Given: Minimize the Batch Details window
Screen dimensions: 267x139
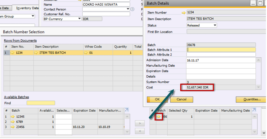Looking at the screenshot, I should click(x=253, y=3).
